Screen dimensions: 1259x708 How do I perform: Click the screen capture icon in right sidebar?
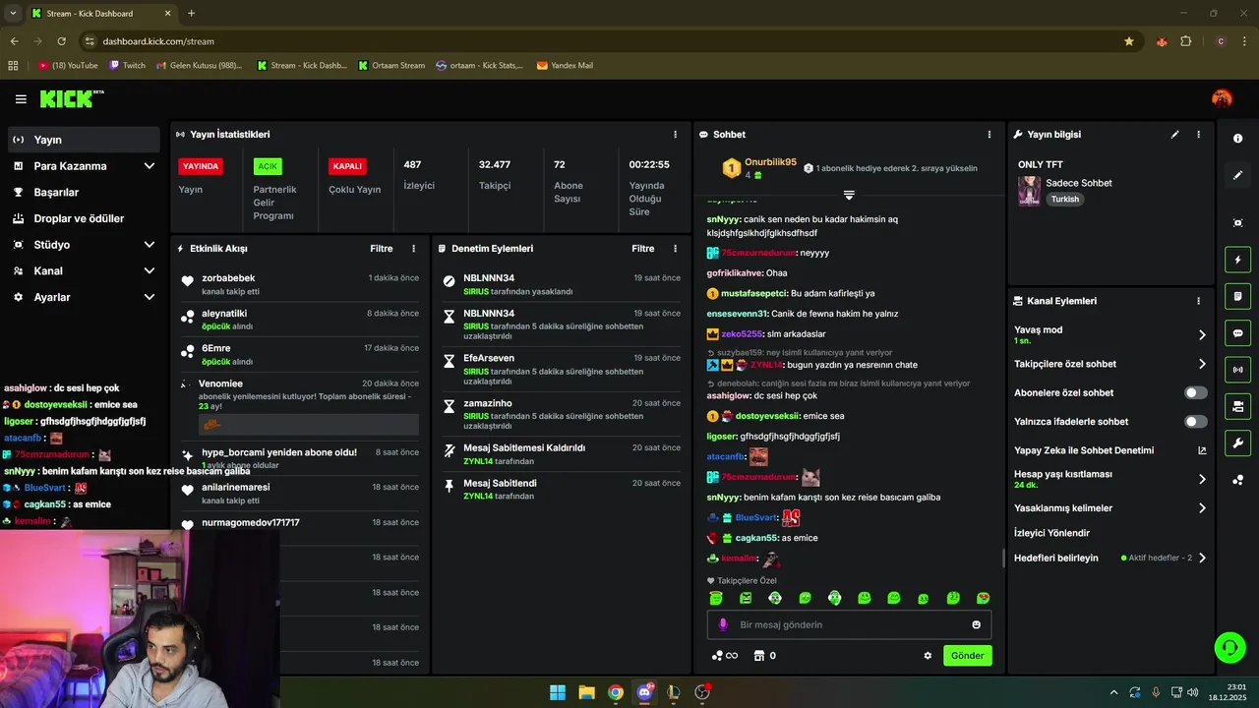[1237, 223]
